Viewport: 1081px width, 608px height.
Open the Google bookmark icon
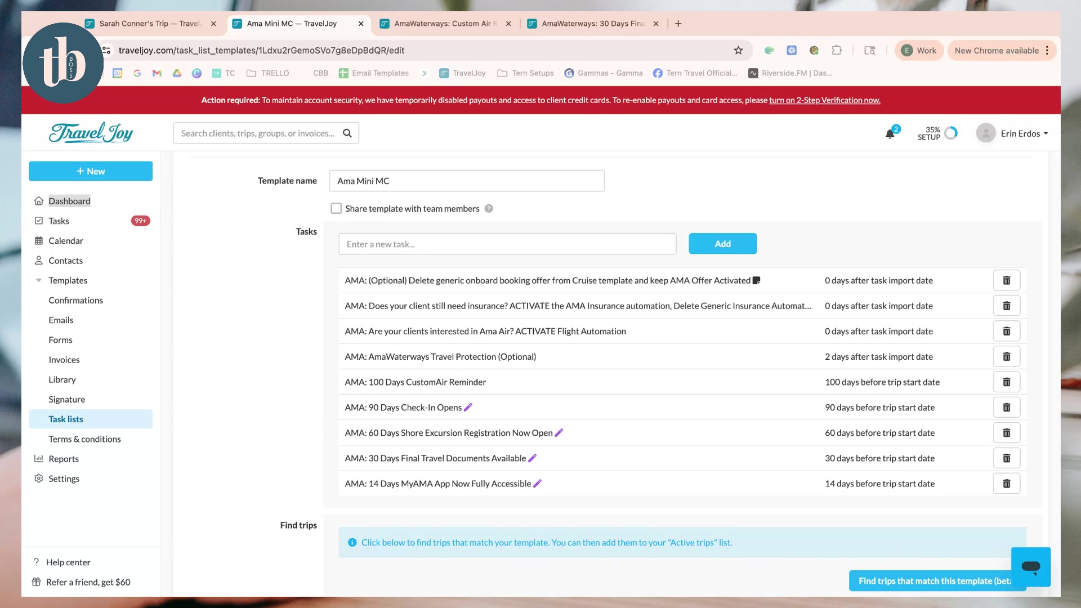click(137, 73)
